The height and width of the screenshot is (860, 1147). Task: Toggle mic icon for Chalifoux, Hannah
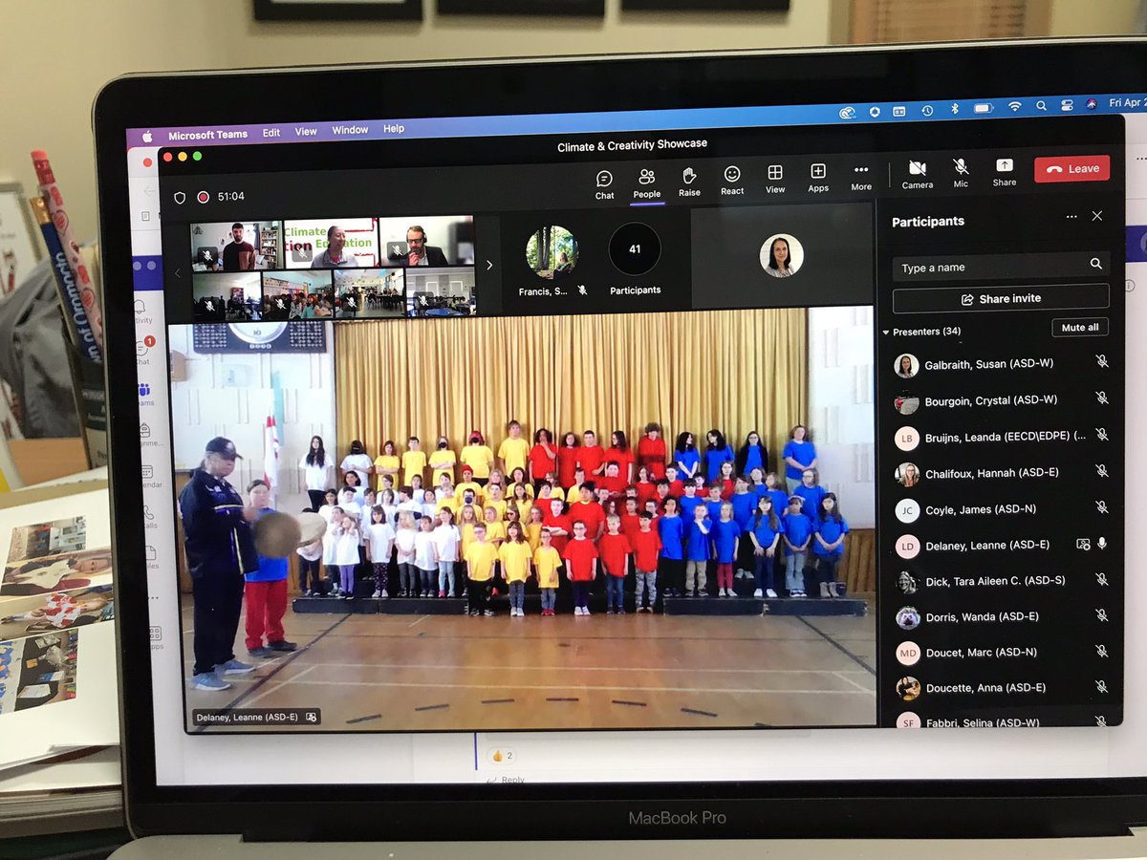click(x=1101, y=470)
